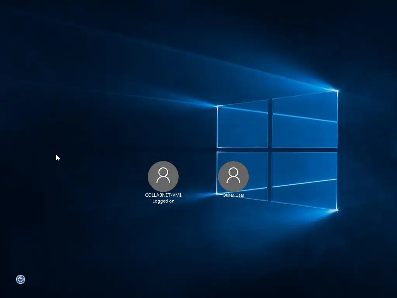Screen dimensions: 397x298
Task: Choose the Other User avatar
Action: click(x=233, y=177)
